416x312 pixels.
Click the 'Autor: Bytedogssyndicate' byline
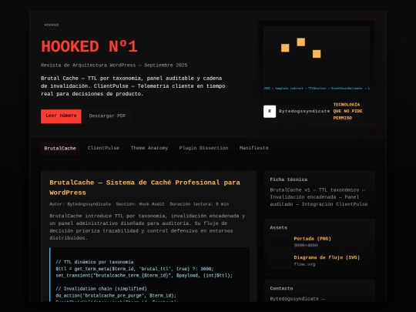click(80, 204)
